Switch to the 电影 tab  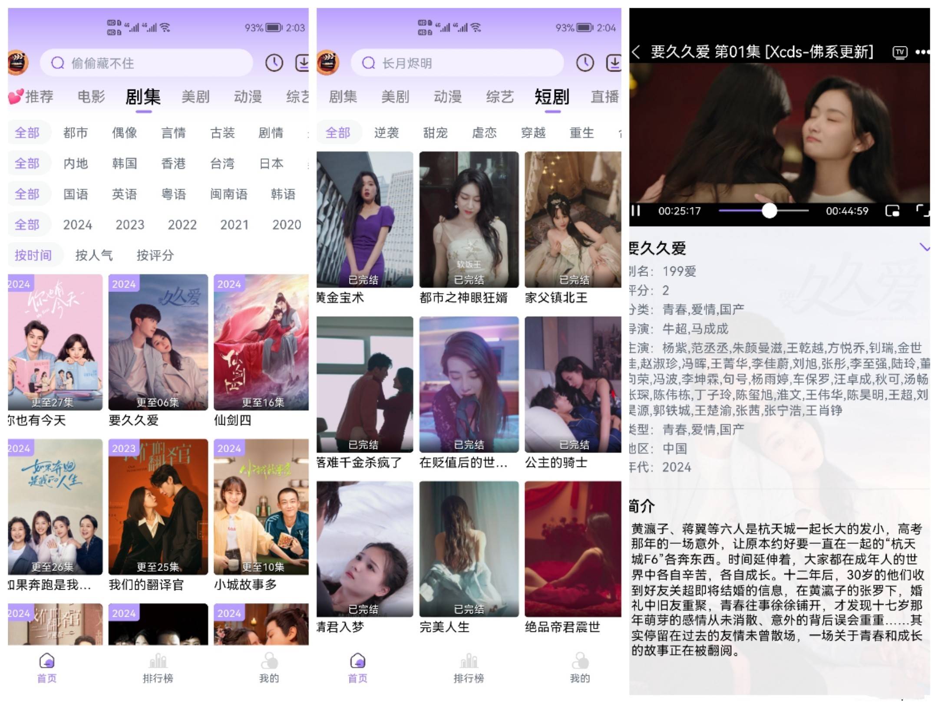(x=91, y=96)
